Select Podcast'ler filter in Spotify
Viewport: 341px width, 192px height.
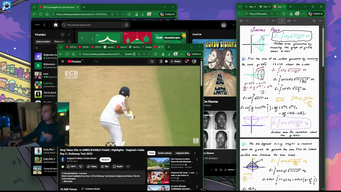(60, 42)
